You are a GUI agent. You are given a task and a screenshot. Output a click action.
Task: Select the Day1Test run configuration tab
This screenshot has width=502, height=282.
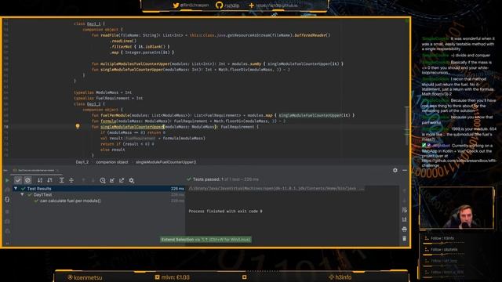click(35, 171)
